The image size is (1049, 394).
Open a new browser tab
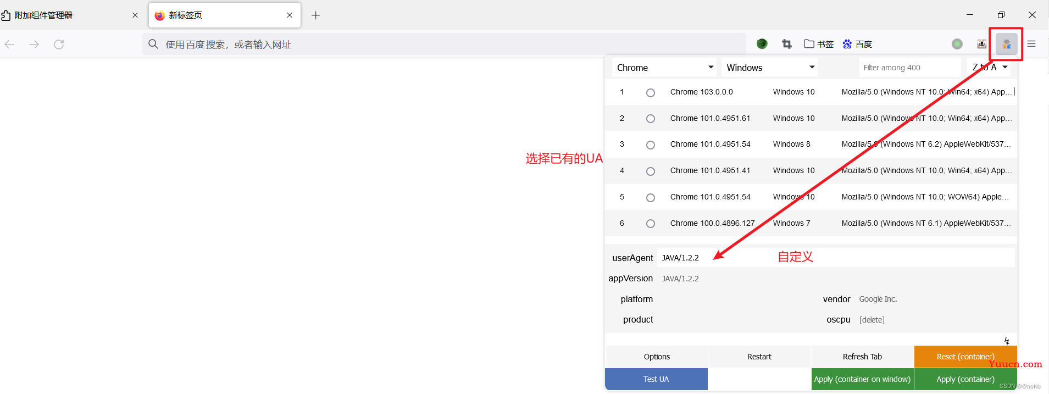point(315,15)
